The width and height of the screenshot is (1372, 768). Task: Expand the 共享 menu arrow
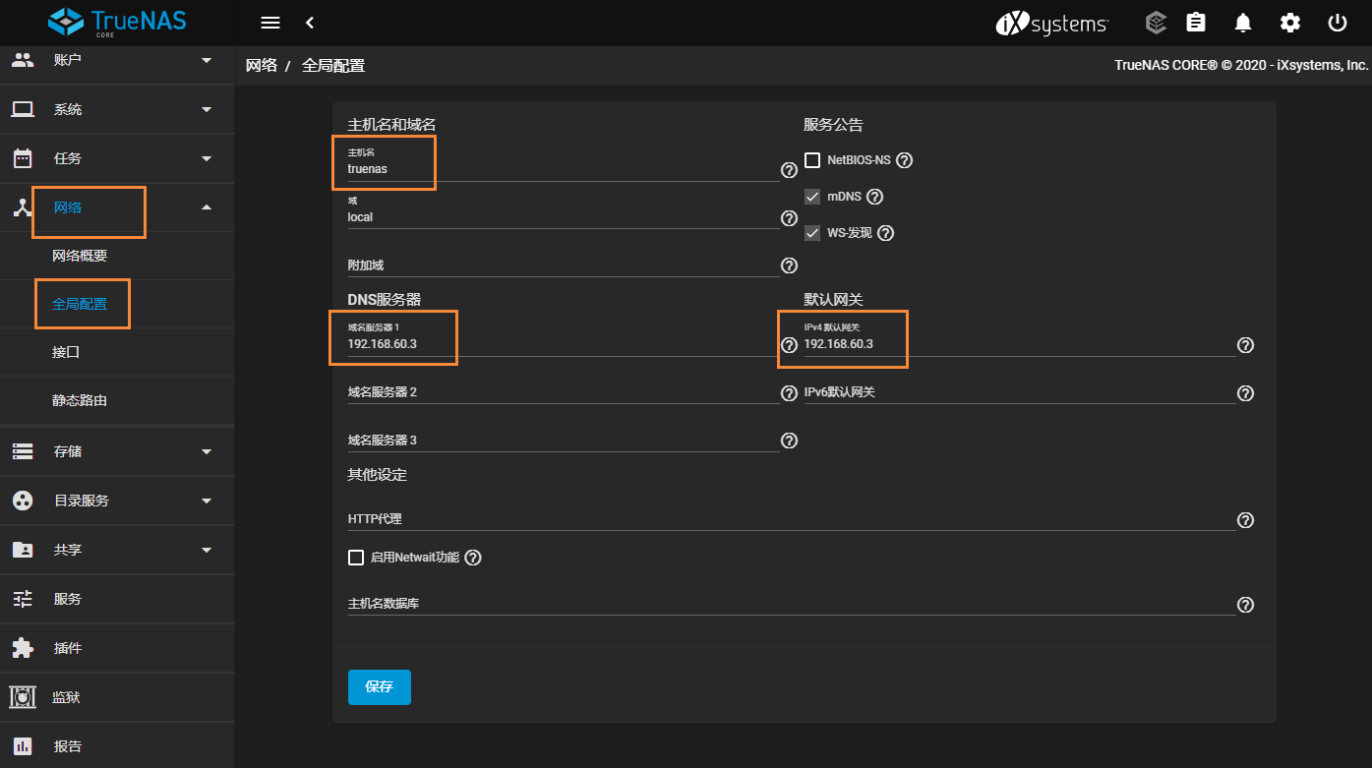click(207, 550)
